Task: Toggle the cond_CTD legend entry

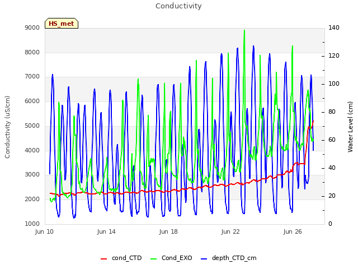Action: pos(121,258)
